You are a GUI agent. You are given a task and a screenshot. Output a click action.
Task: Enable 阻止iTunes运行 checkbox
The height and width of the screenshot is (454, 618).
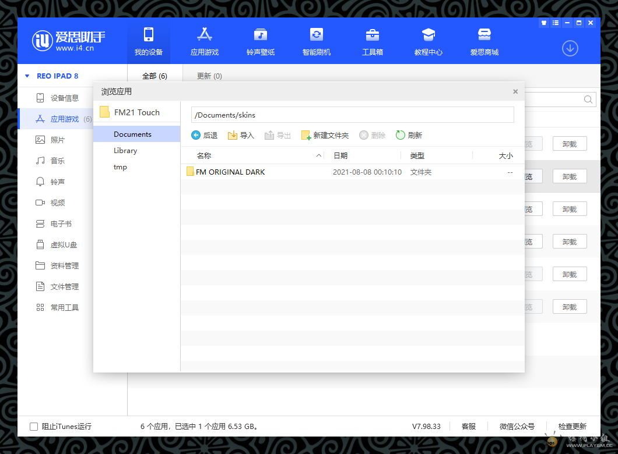(34, 427)
